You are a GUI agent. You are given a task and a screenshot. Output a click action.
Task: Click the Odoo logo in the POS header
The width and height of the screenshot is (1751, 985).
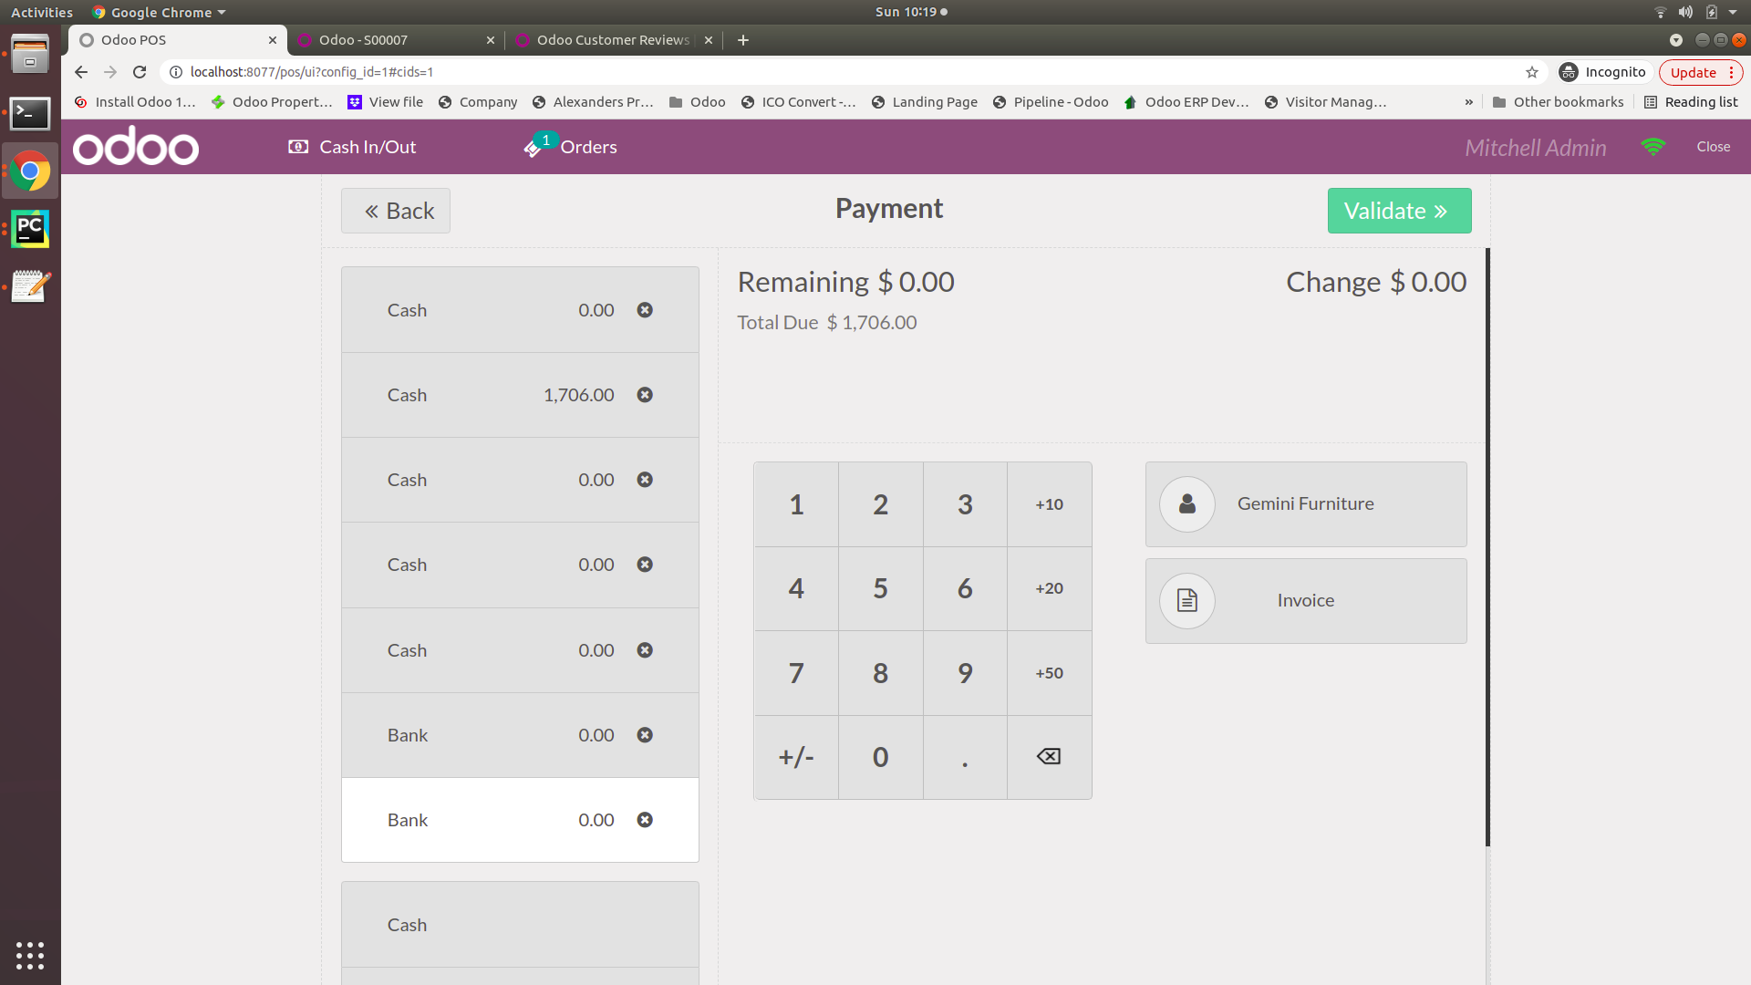pos(135,146)
